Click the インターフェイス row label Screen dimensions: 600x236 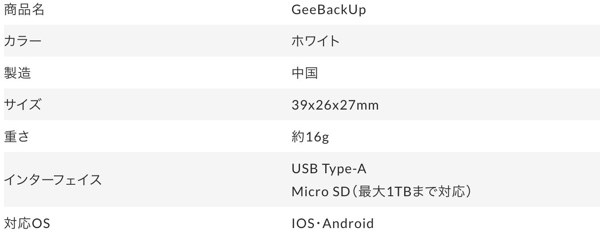(x=53, y=180)
